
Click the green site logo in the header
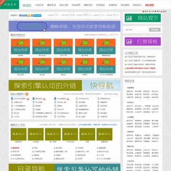[9, 5]
